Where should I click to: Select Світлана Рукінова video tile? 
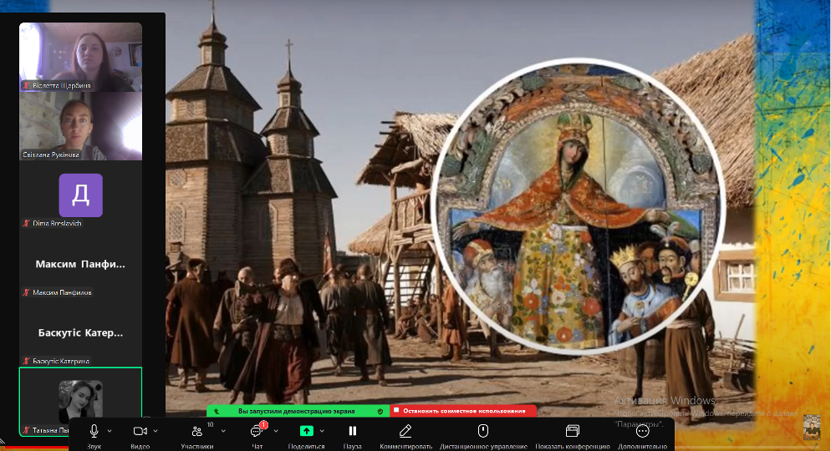pyautogui.click(x=80, y=126)
